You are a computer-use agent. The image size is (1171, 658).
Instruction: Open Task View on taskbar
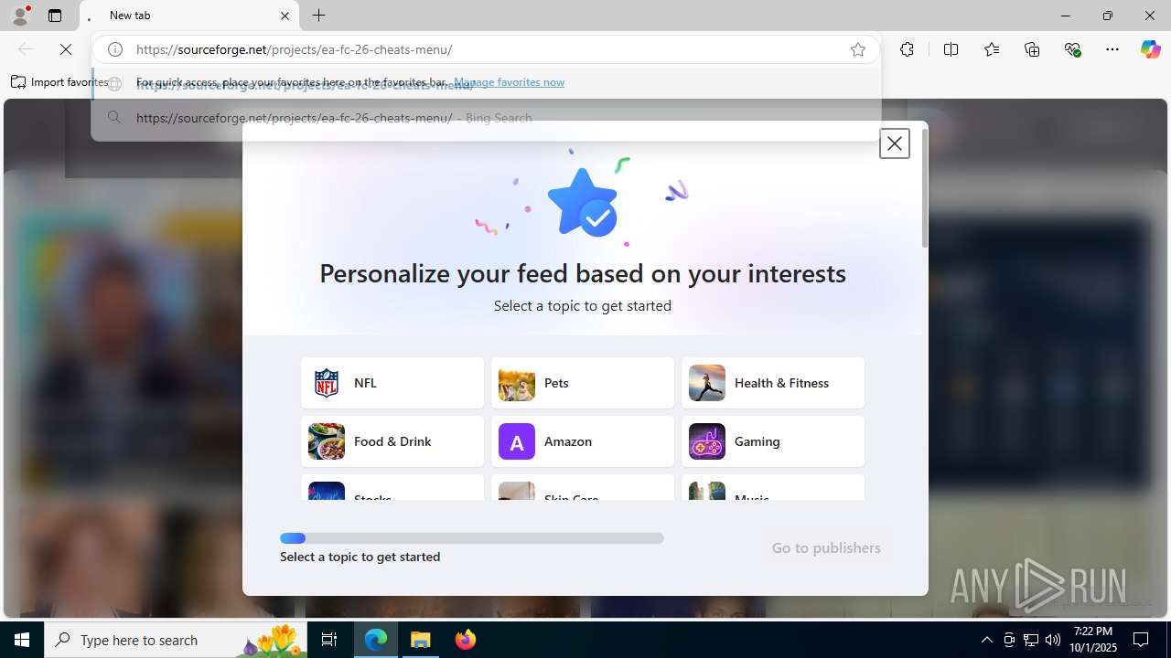point(329,640)
